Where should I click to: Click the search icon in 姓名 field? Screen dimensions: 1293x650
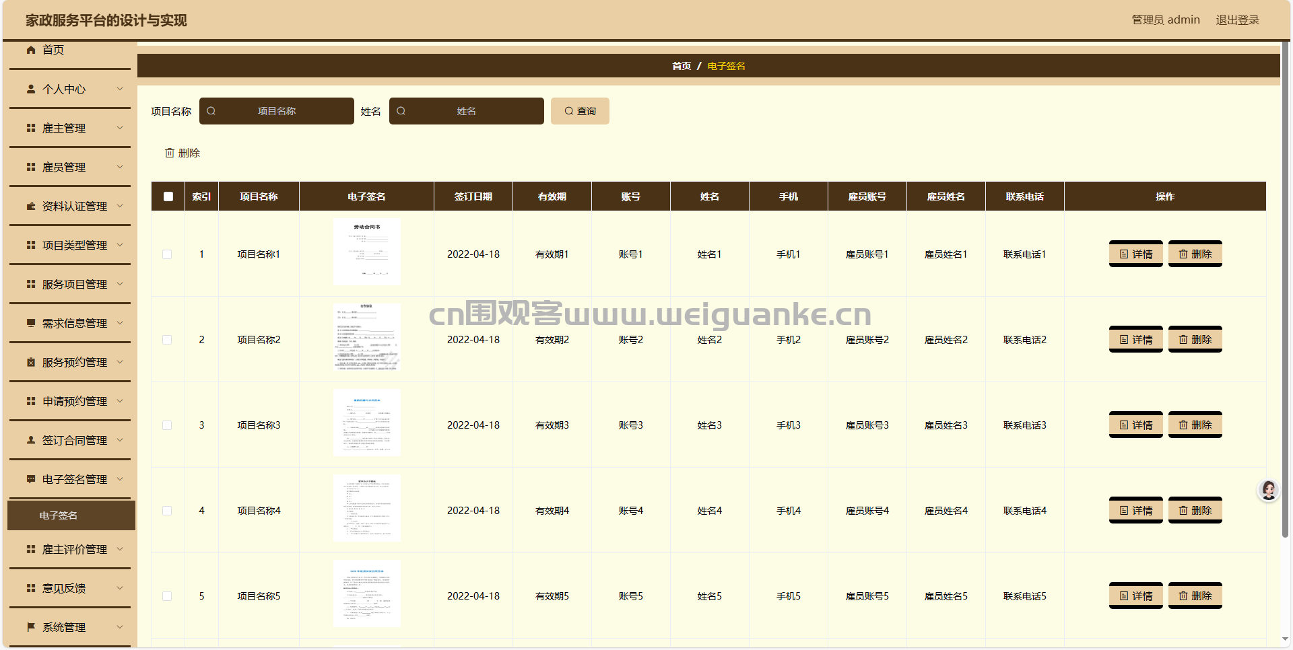[401, 111]
